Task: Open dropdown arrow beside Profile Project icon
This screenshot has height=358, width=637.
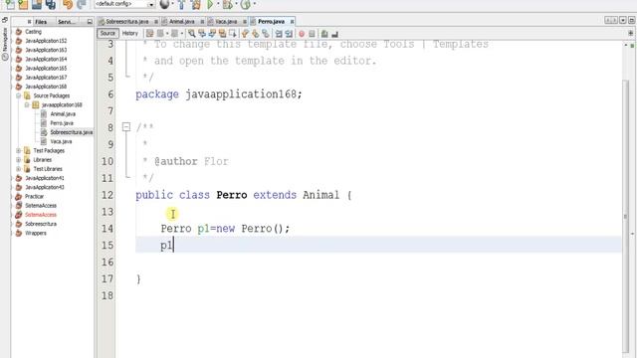Action: (255, 4)
